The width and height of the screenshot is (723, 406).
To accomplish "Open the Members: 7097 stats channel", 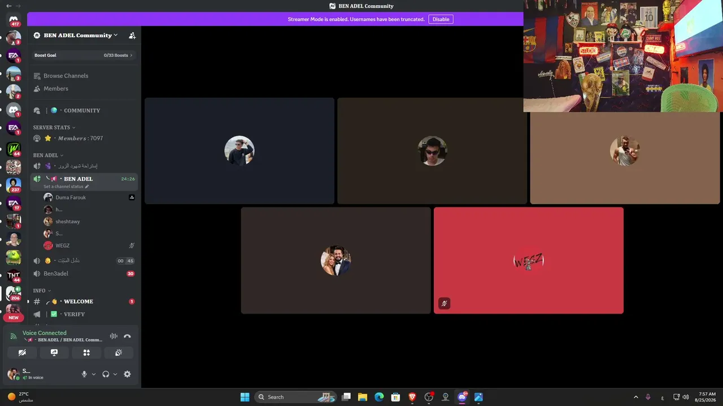I will [x=84, y=138].
